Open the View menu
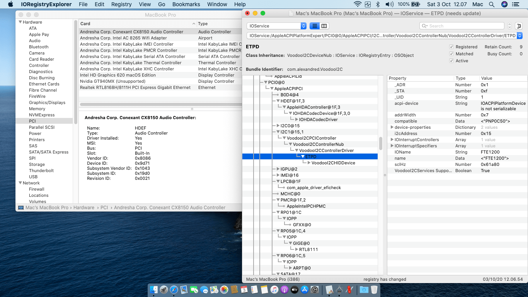 click(145, 4)
